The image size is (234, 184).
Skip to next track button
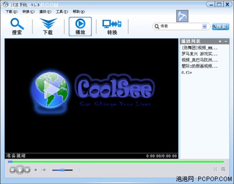(27, 170)
